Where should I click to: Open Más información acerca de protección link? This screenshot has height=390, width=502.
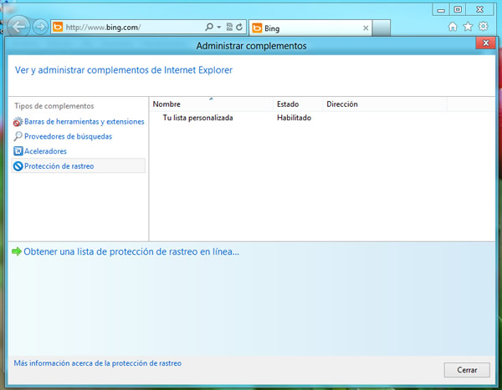pos(98,363)
